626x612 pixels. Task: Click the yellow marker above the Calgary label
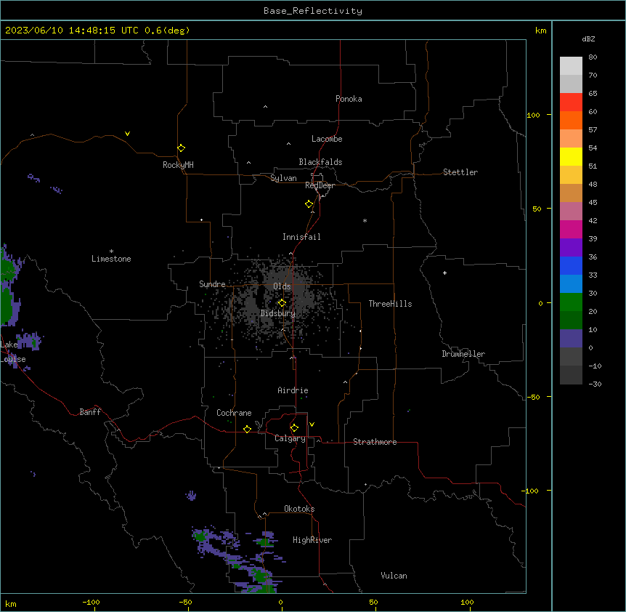294,428
